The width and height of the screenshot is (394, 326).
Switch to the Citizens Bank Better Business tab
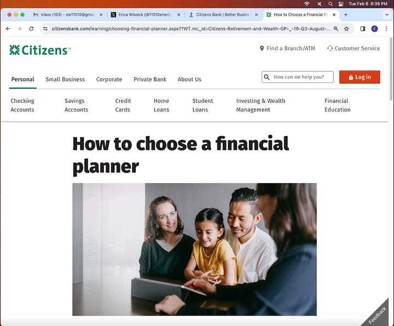click(223, 15)
